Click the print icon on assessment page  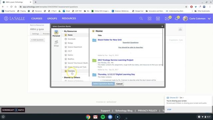[x=180, y=29]
